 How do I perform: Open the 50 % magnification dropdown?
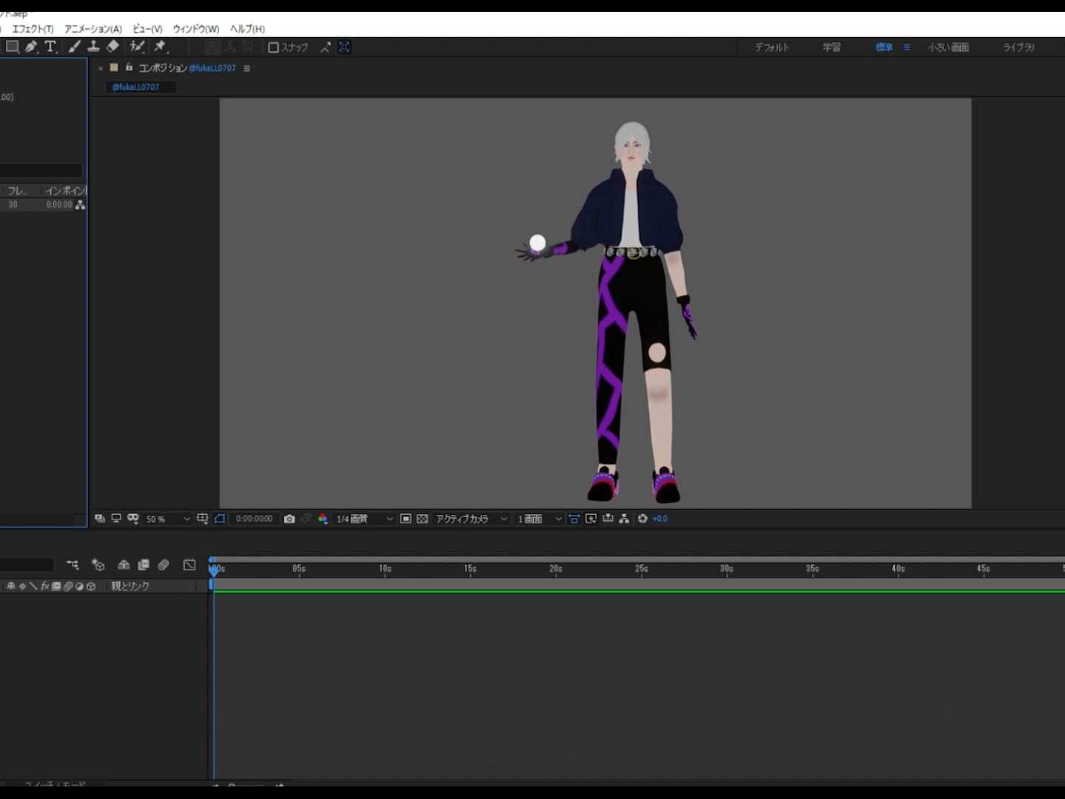[x=168, y=519]
